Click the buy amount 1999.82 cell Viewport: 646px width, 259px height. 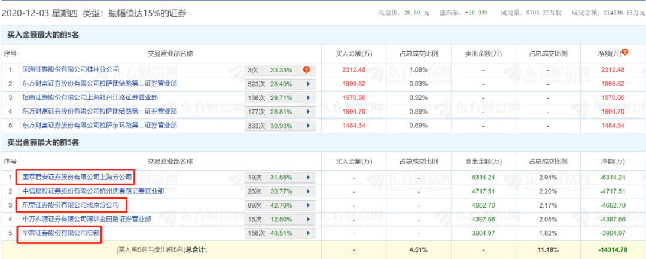[x=353, y=84]
